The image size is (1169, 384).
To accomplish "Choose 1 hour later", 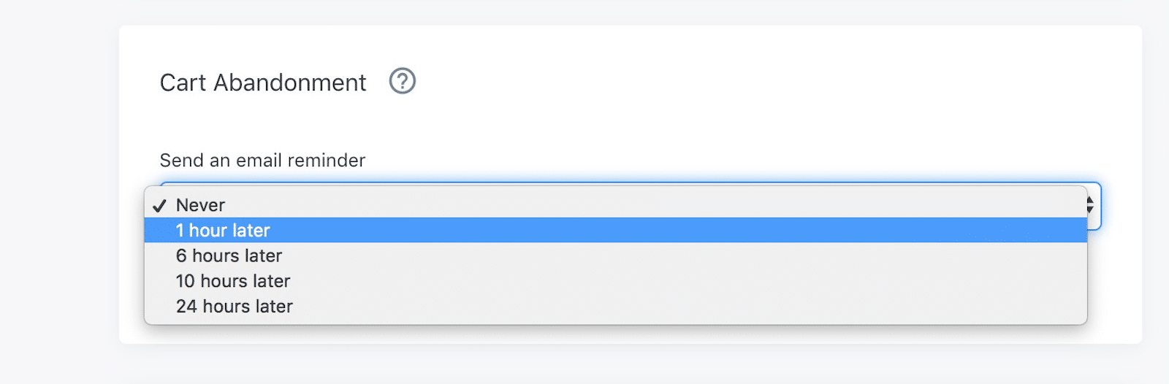I will pyautogui.click(x=616, y=230).
